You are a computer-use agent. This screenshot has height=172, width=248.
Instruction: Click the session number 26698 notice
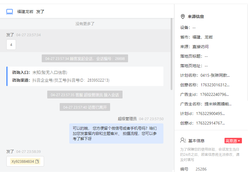[x=85, y=58]
